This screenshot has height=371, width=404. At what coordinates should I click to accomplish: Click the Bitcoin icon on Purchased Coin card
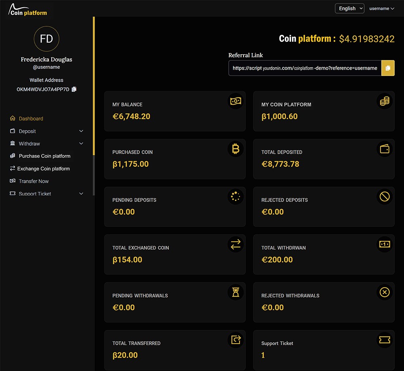236,149
